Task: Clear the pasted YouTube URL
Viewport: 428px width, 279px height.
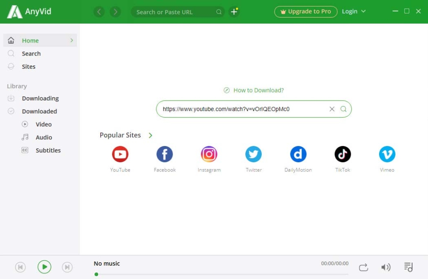Action: click(332, 109)
